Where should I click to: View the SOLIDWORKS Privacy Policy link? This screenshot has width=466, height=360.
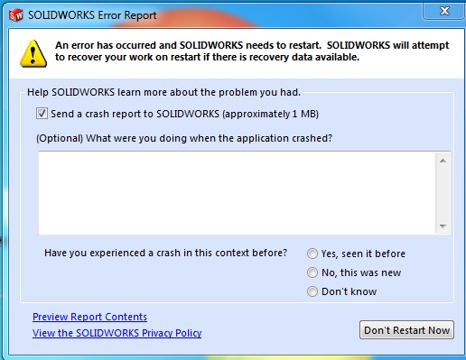pos(116,333)
